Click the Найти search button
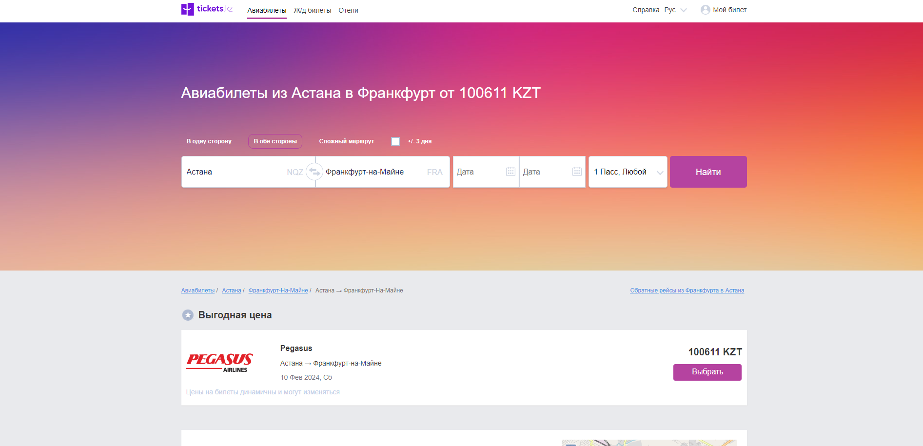 coord(708,172)
